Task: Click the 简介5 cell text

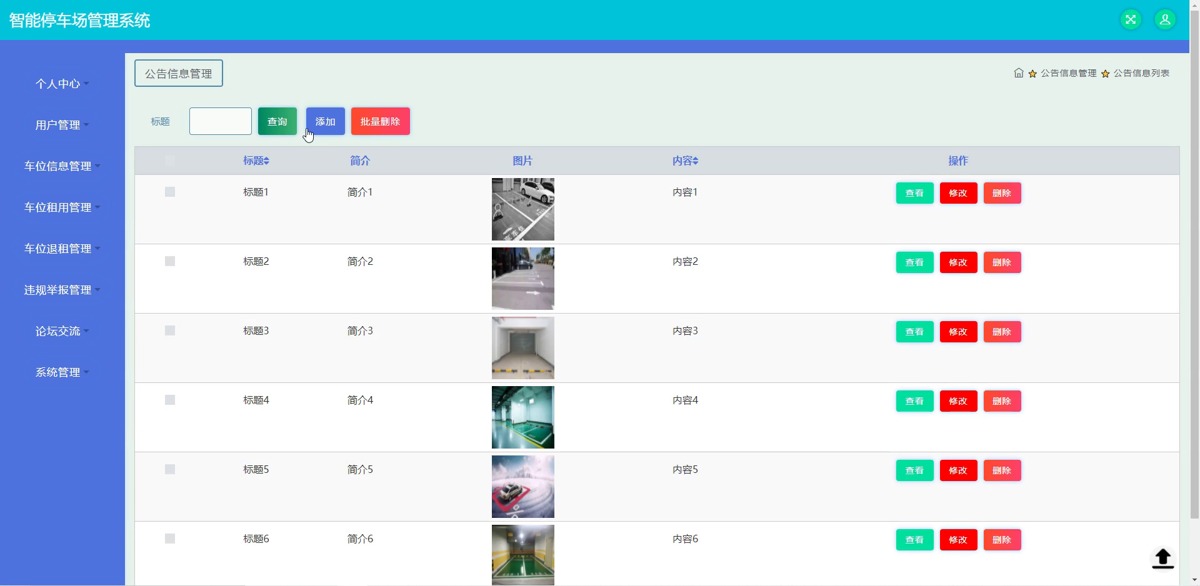Action: (x=360, y=469)
